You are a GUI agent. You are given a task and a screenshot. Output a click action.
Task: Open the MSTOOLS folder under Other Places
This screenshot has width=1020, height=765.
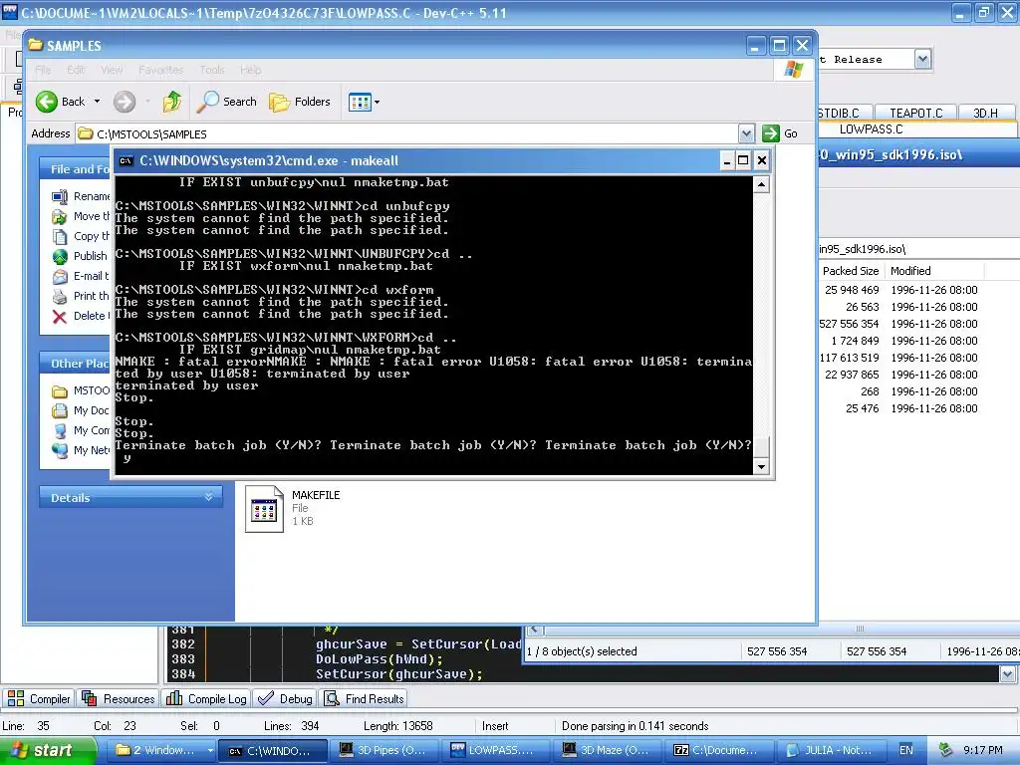pos(82,390)
